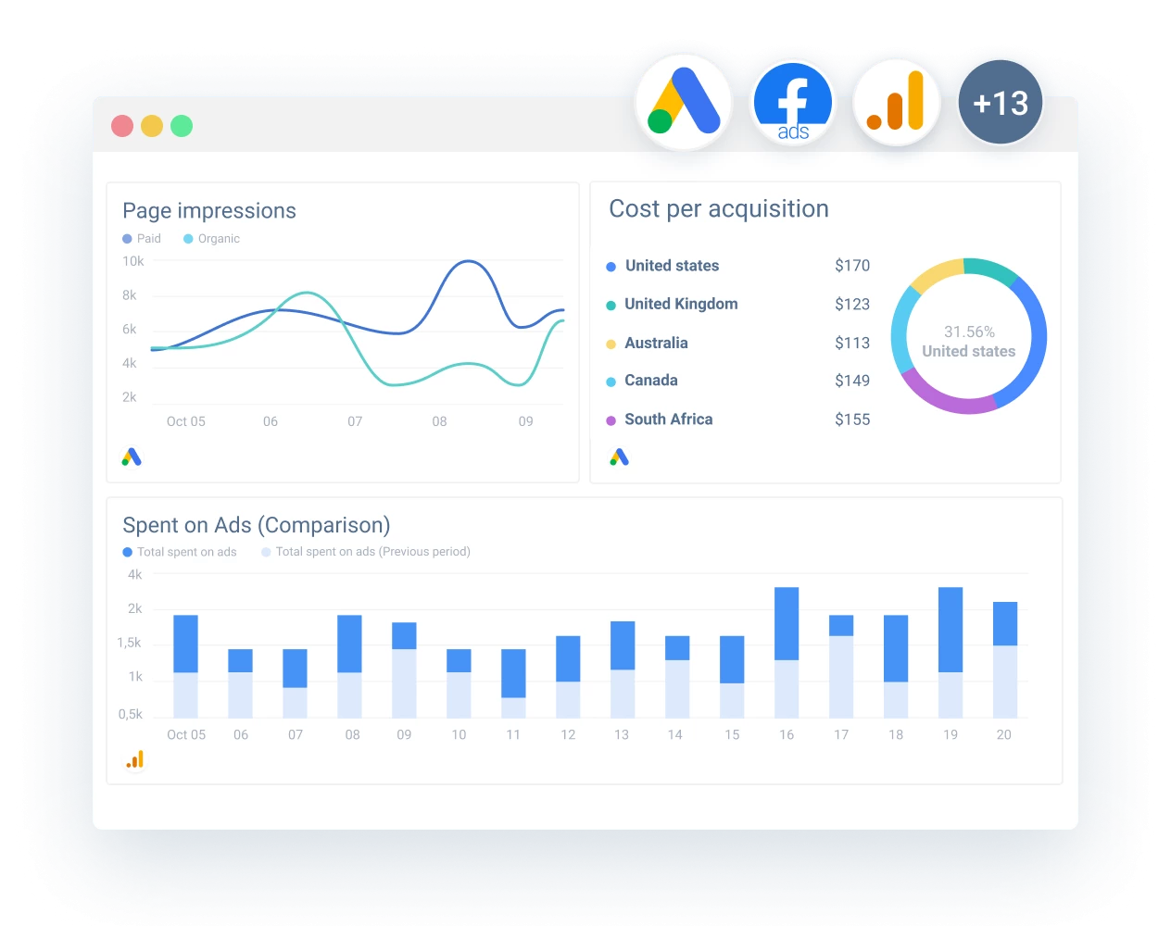Viewport: 1171px width, 926px height.
Task: Select United states in the acquisition list
Action: pos(672,266)
